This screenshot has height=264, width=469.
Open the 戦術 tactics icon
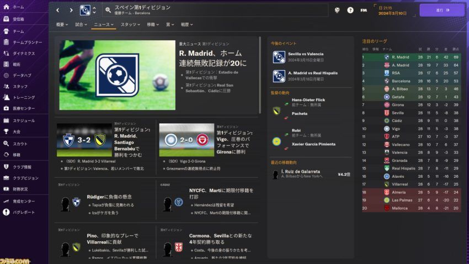click(6, 64)
